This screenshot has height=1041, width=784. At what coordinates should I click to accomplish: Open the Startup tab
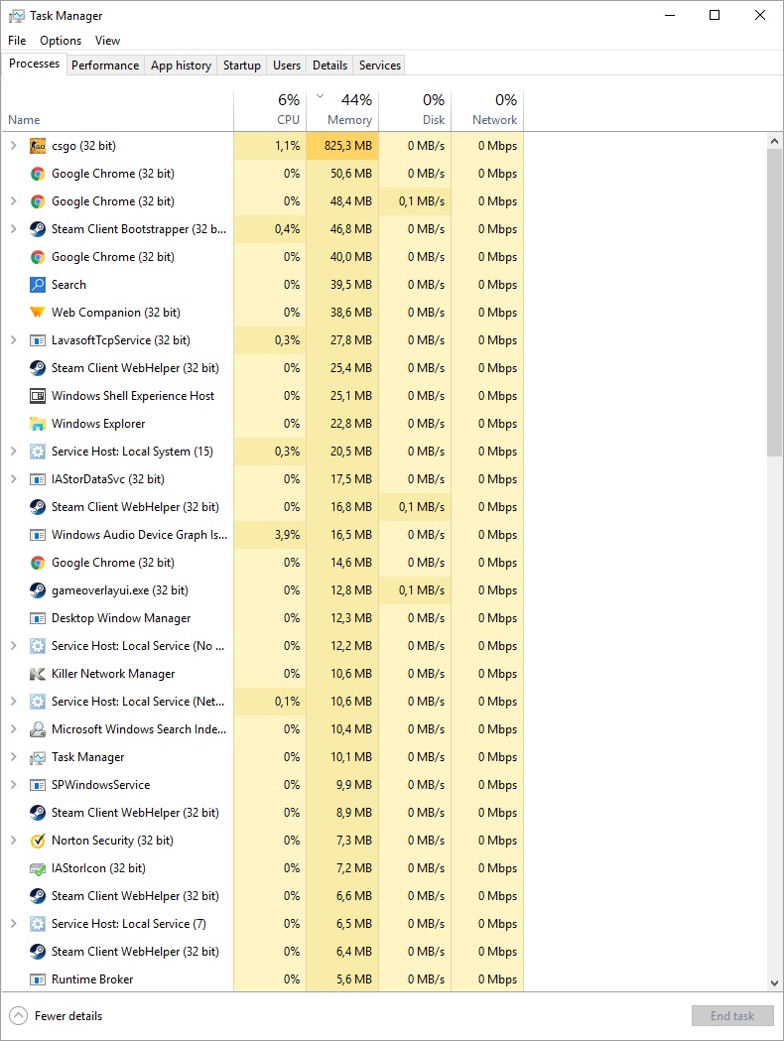[x=242, y=65]
